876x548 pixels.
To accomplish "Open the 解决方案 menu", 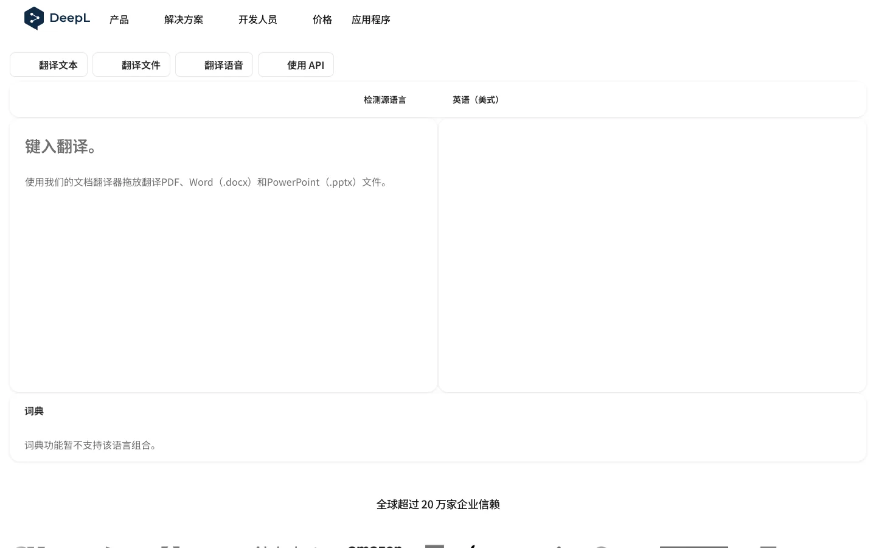I will [x=184, y=19].
